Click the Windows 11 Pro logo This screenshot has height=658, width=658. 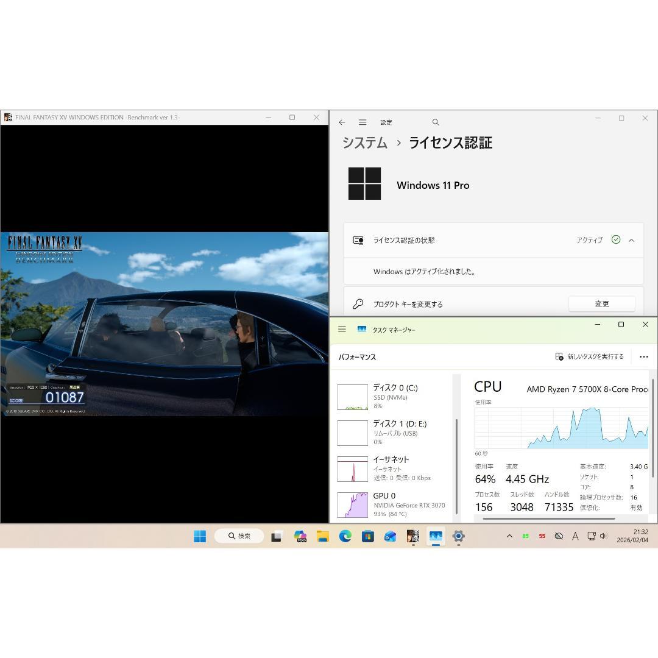pyautogui.click(x=365, y=183)
